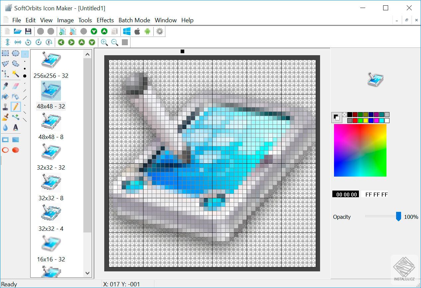421x288 pixels.
Task: Select the cyan color swatch
Action: pos(381,121)
